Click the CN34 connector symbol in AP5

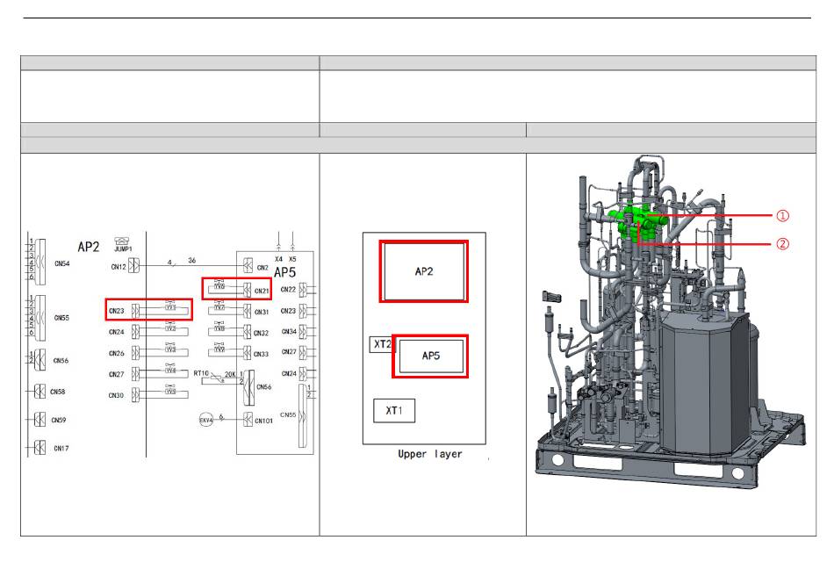[303, 331]
